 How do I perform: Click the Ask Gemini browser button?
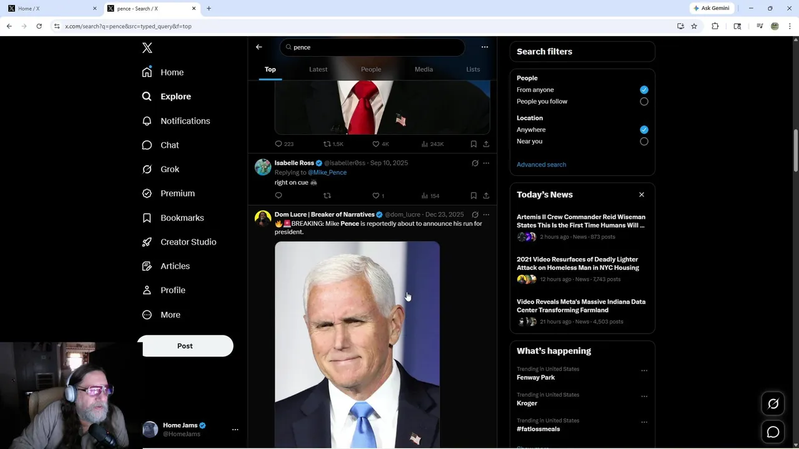click(711, 8)
